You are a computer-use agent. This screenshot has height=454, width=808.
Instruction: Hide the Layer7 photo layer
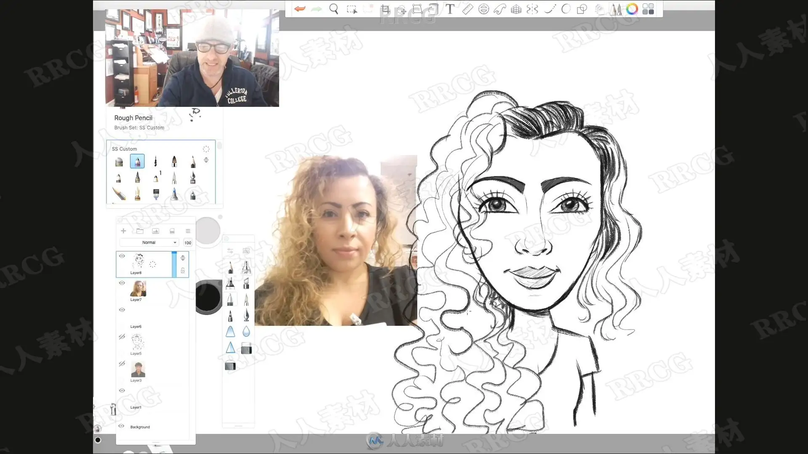click(122, 283)
